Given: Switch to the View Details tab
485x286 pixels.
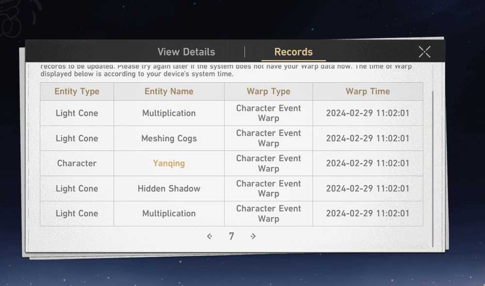Looking at the screenshot, I should 186,52.
